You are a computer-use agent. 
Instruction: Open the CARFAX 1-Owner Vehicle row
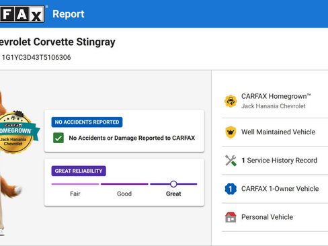pos(275,189)
